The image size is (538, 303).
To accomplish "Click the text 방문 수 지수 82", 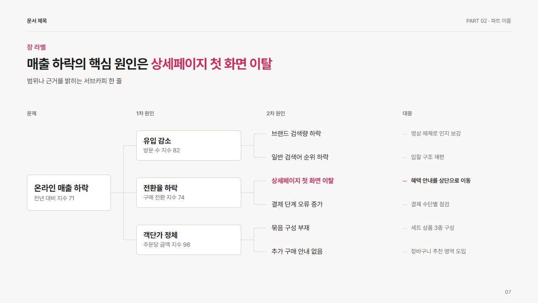I will click(x=161, y=150).
